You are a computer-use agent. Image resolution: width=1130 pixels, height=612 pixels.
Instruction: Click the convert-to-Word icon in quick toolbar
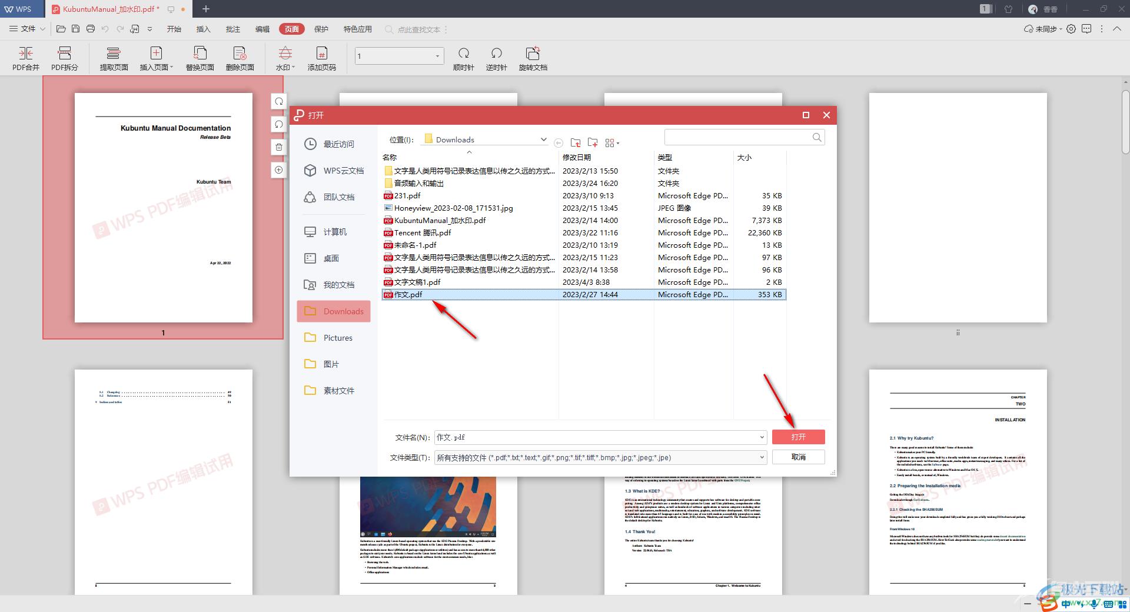pyautogui.click(x=135, y=29)
